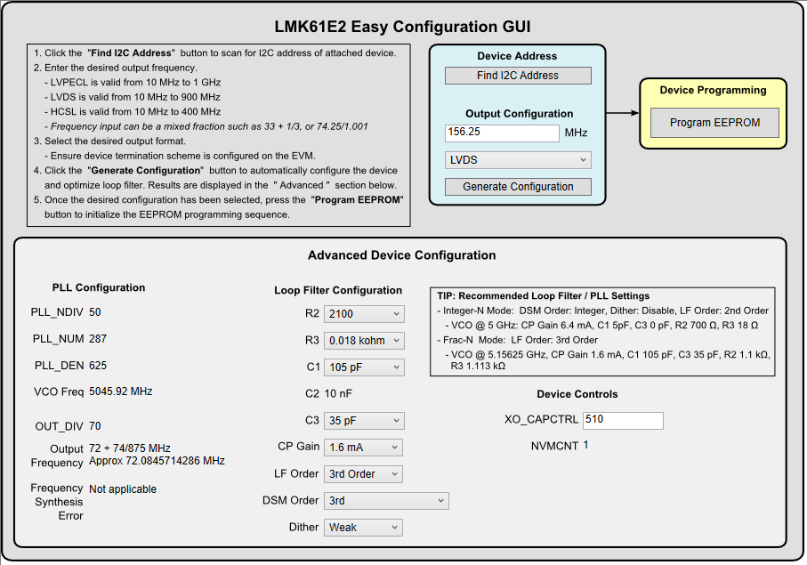Click the LVPECL valid range instruction line
The height and width of the screenshot is (565, 807).
click(133, 83)
